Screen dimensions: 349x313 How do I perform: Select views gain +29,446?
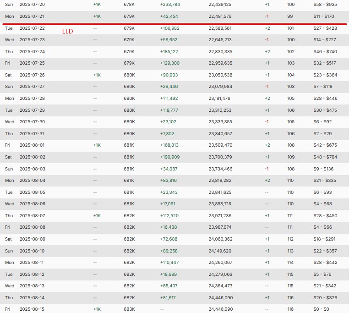click(x=169, y=87)
